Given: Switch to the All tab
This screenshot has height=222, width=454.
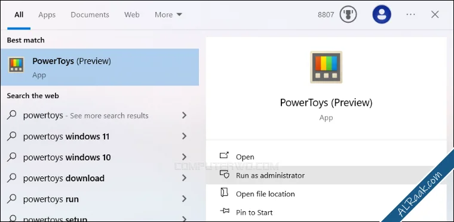Looking at the screenshot, I should tap(19, 15).
